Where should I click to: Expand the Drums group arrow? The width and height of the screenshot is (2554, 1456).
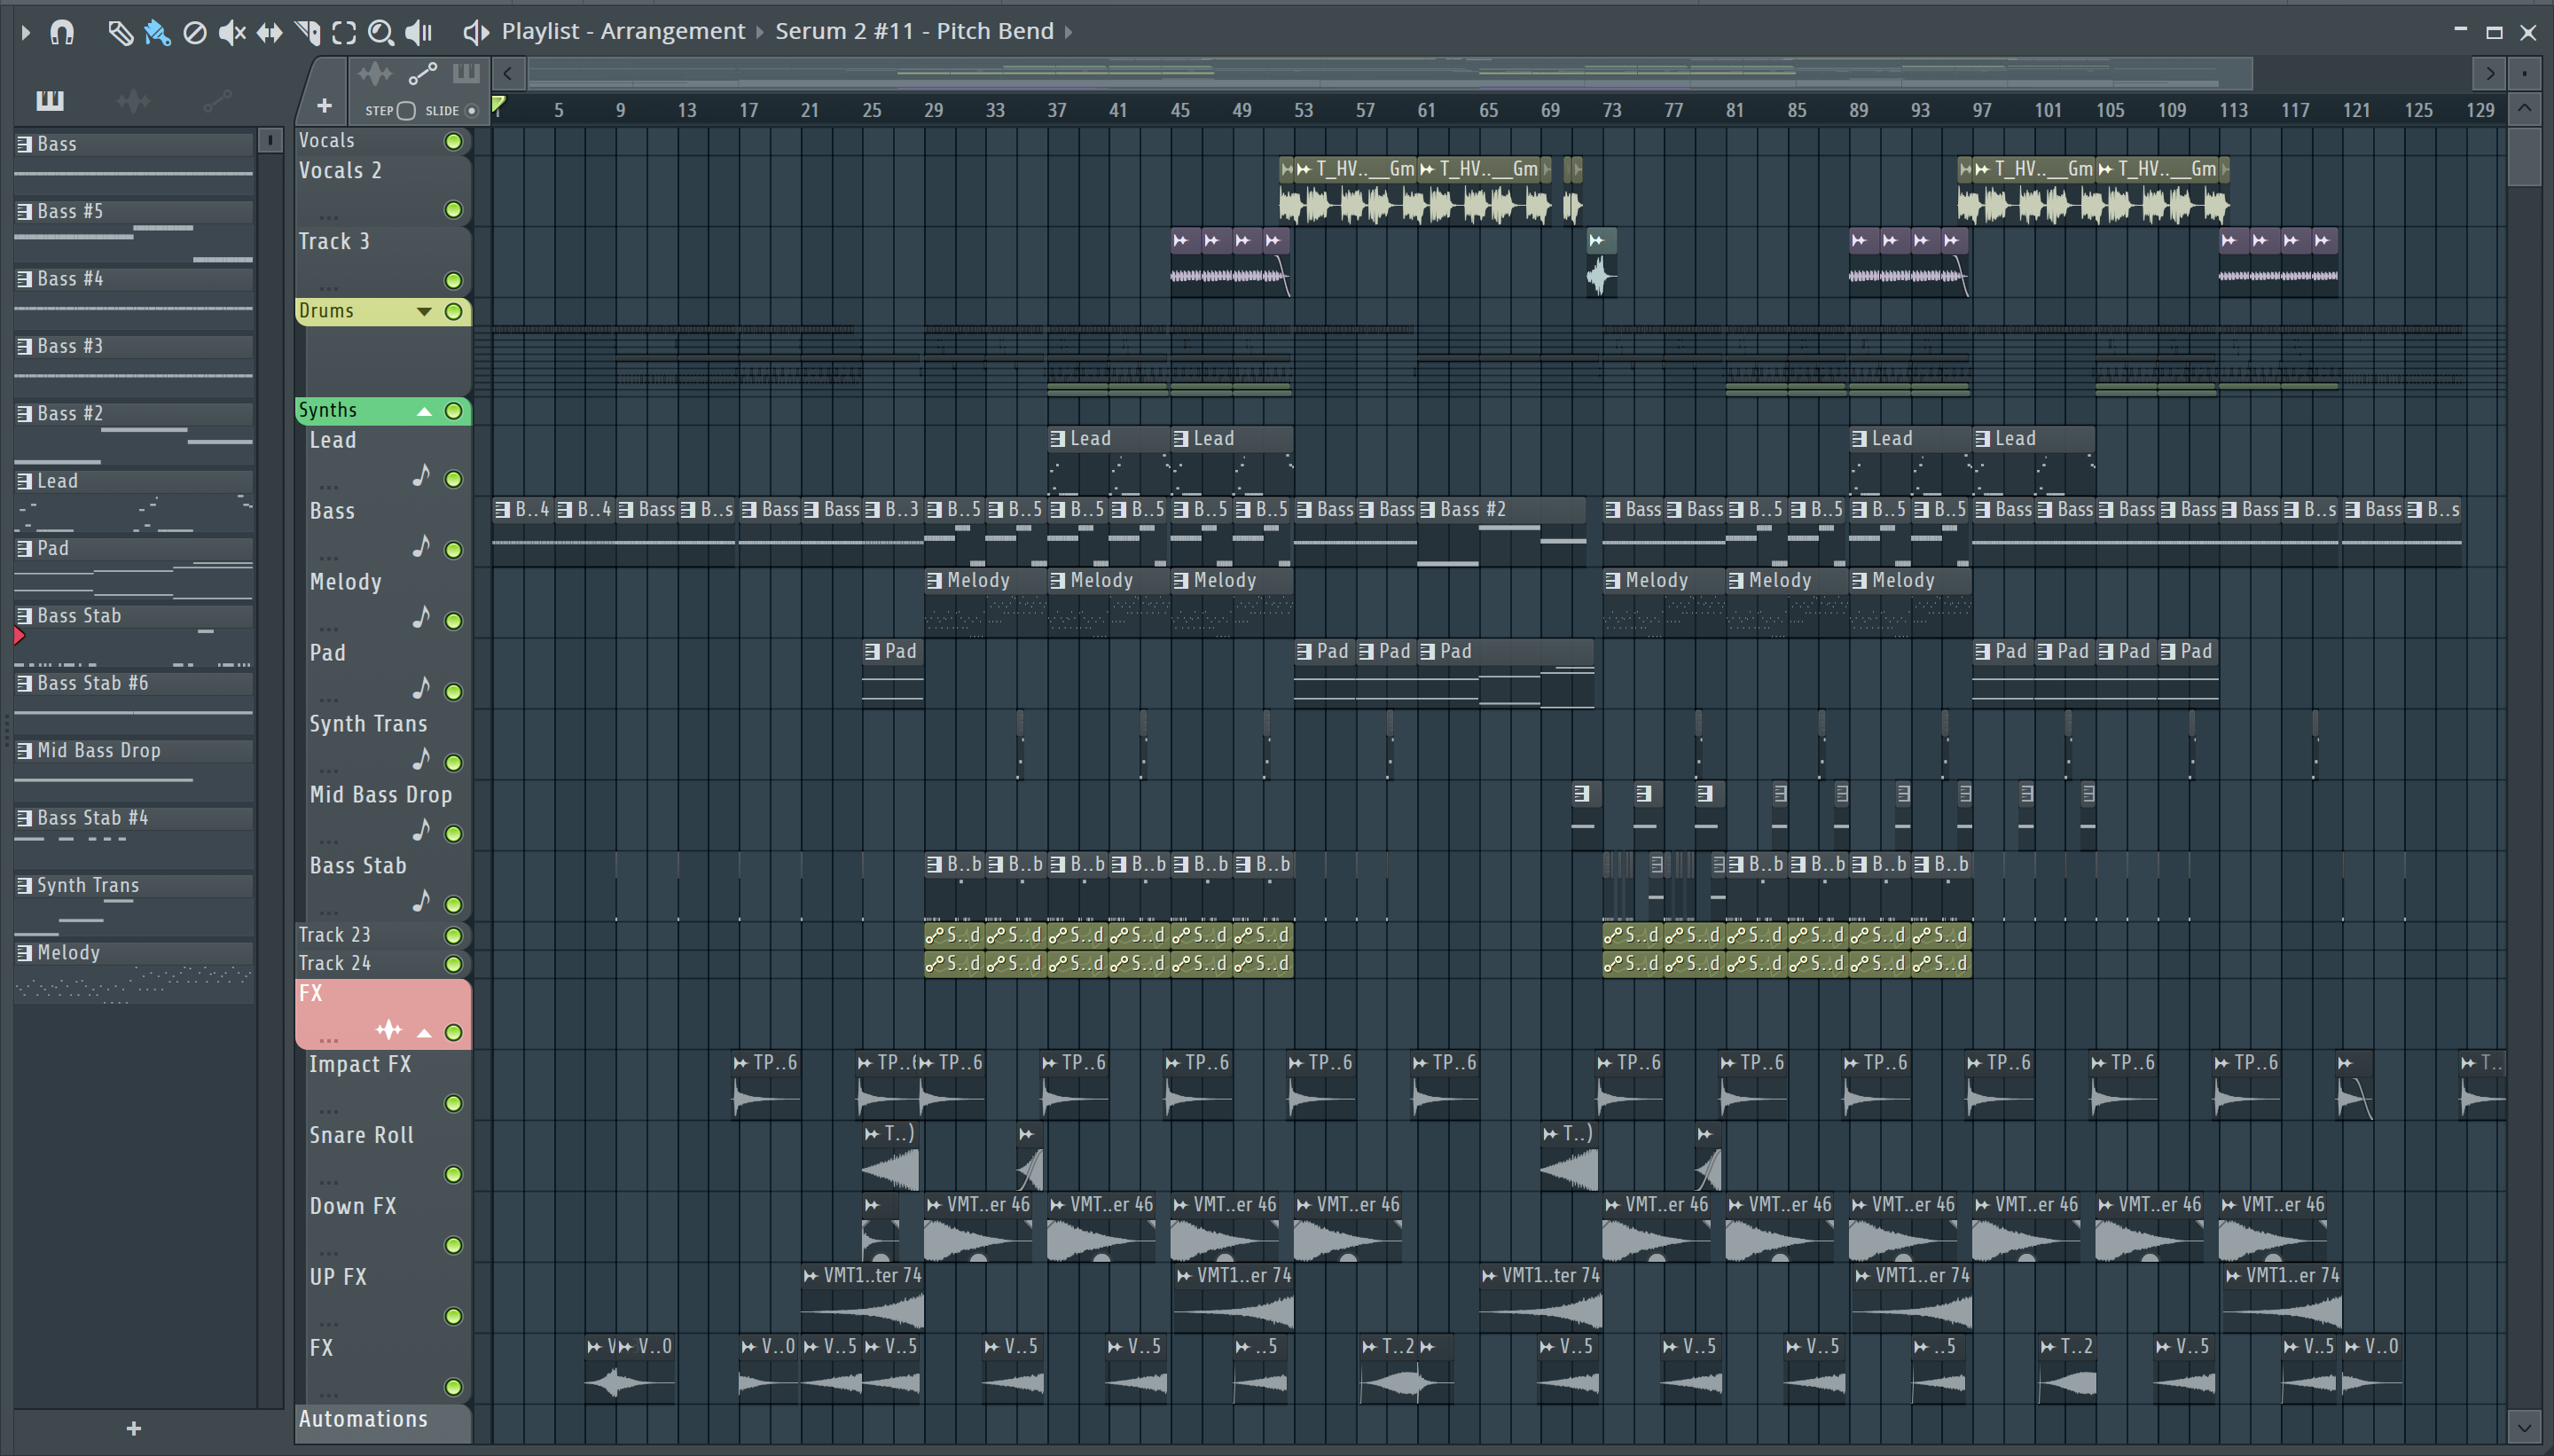(424, 312)
